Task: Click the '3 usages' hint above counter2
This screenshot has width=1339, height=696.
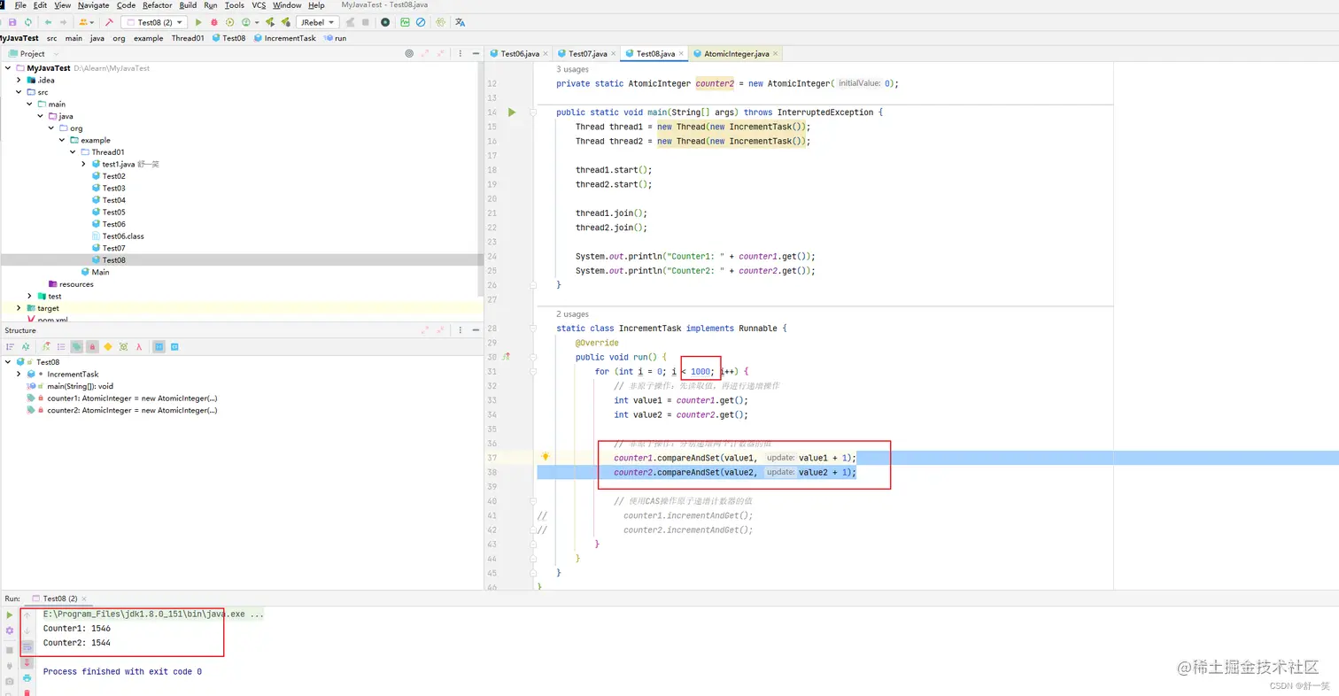Action: pos(572,69)
